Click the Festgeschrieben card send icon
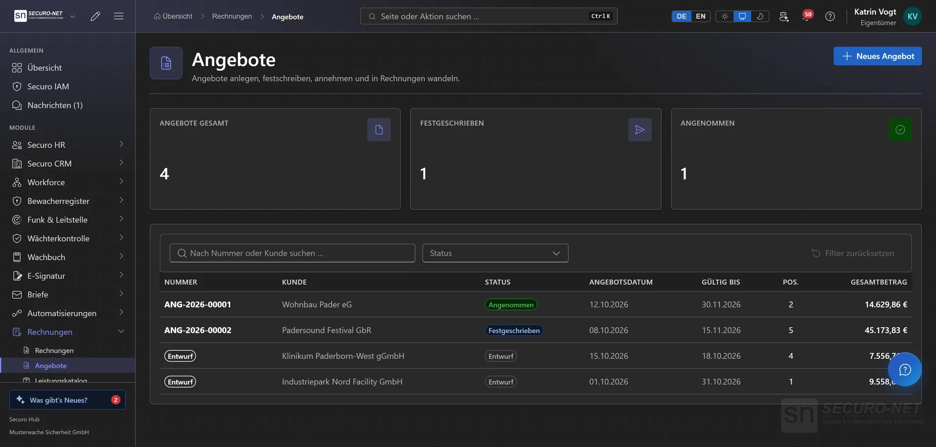Image resolution: width=936 pixels, height=447 pixels. point(640,130)
